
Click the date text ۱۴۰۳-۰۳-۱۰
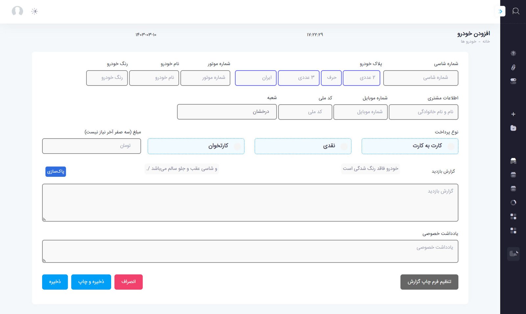(146, 34)
